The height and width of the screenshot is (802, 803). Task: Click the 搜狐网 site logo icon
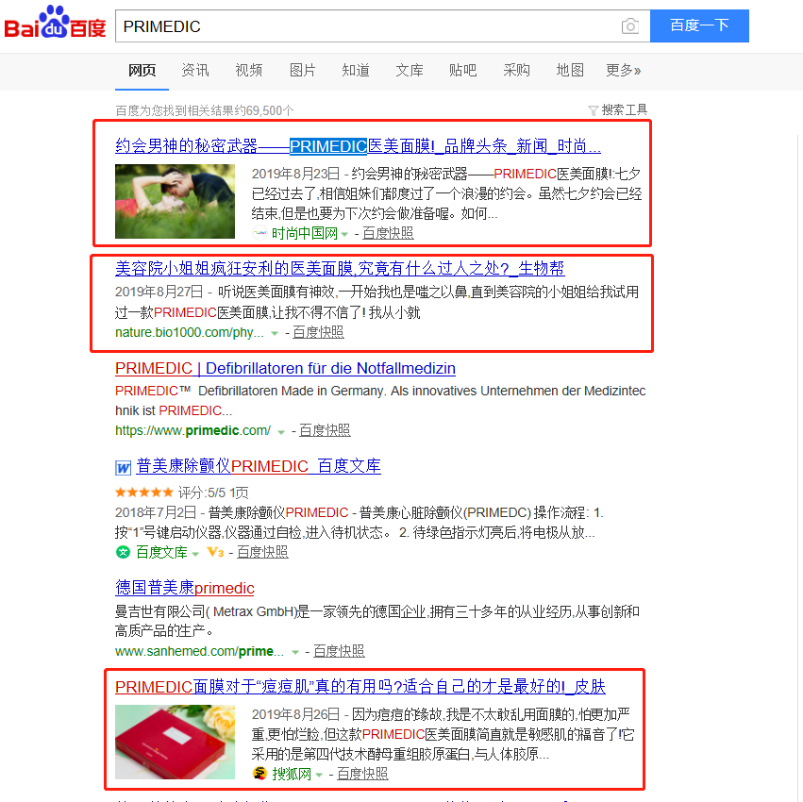(x=259, y=774)
